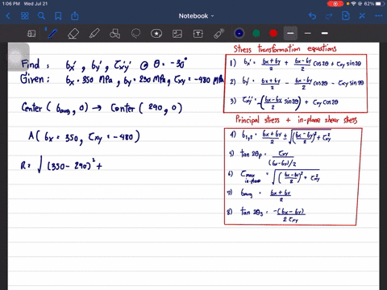
Task: Tap the 'Find :' handwritten word
Action: (35, 64)
